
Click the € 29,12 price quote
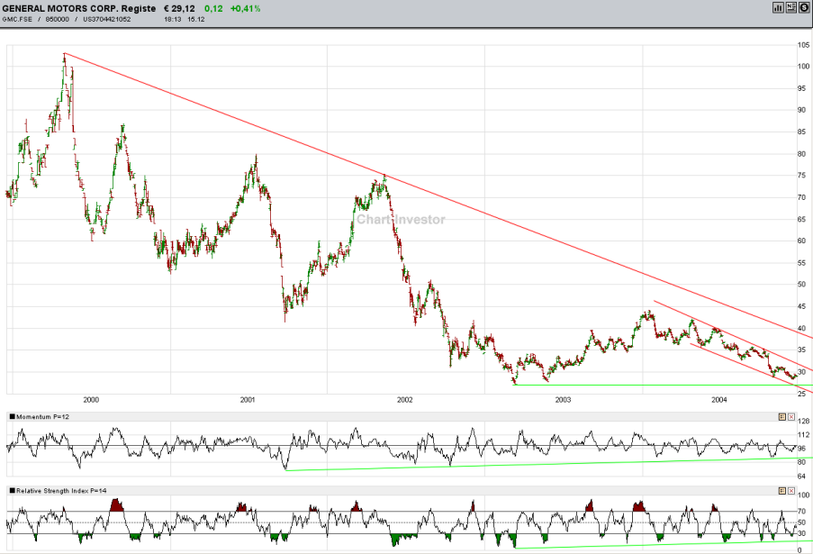(179, 8)
